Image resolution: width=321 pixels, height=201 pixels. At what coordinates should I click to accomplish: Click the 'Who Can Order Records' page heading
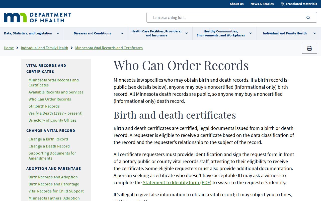pyautogui.click(x=181, y=65)
